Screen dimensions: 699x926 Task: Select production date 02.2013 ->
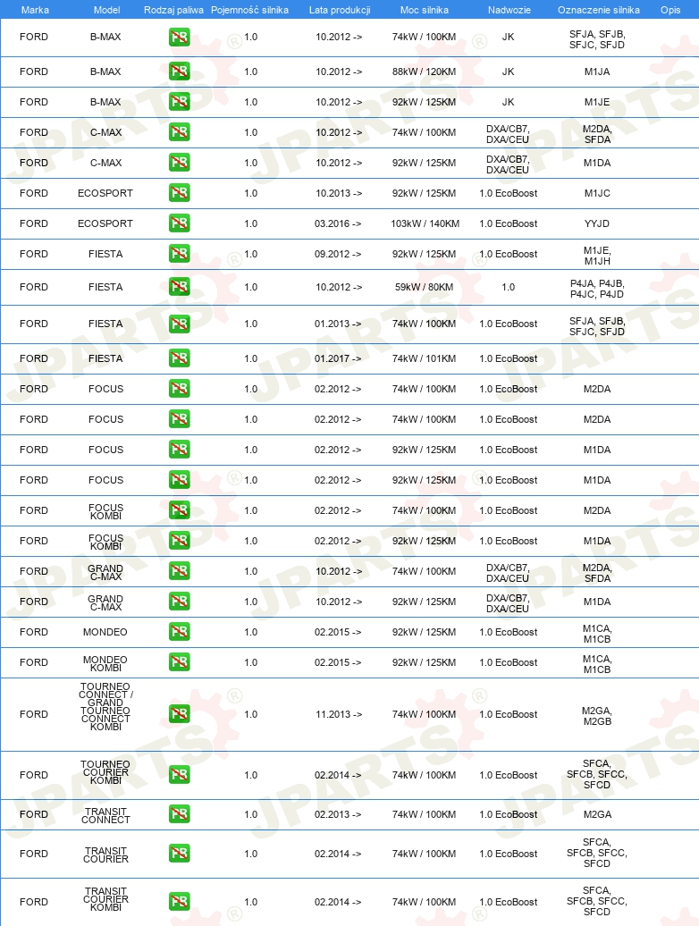click(x=338, y=814)
